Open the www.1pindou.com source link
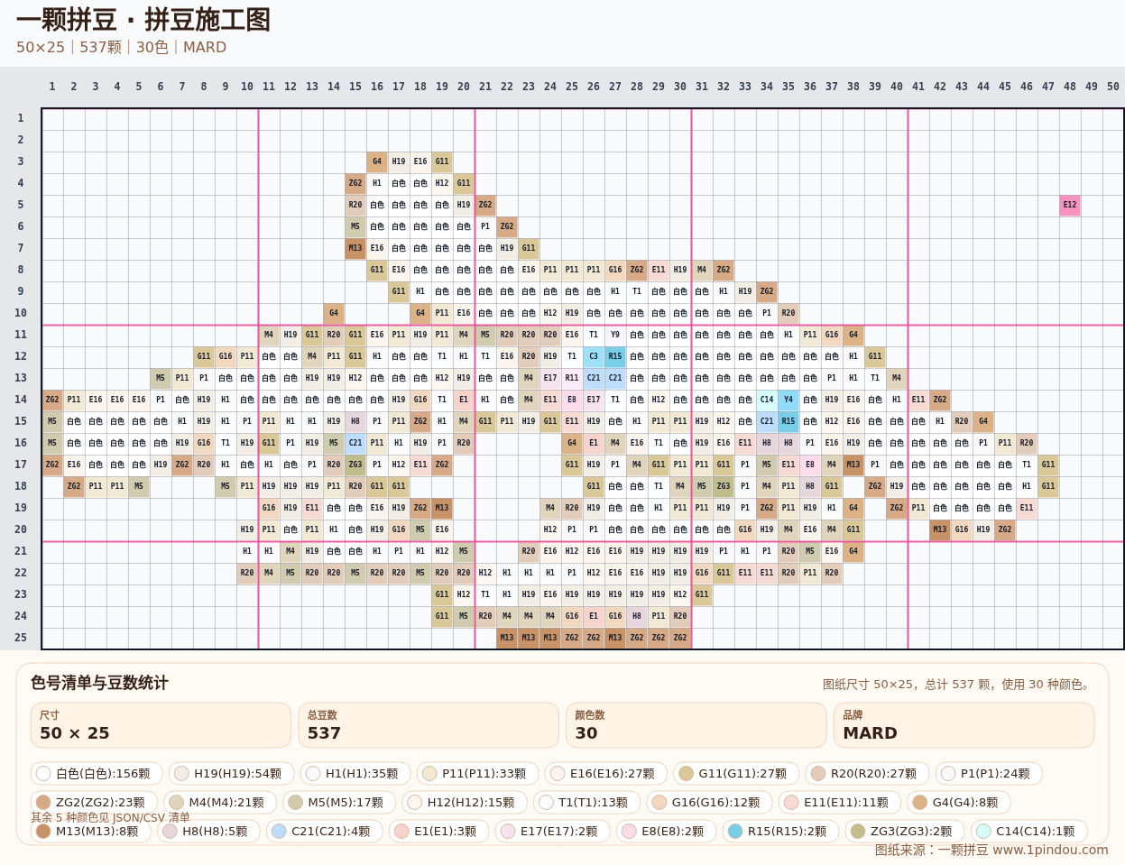 [1050, 850]
